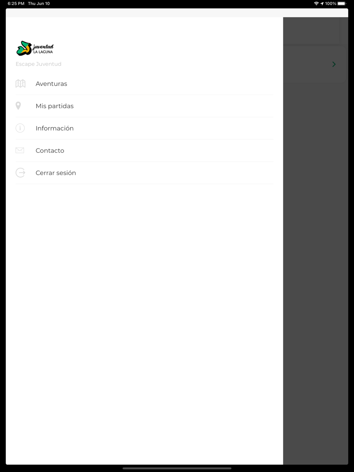Viewport: 354px width, 472px height.
Task: Tap the Cerrar sesión logout arrow icon
Action: [21, 173]
